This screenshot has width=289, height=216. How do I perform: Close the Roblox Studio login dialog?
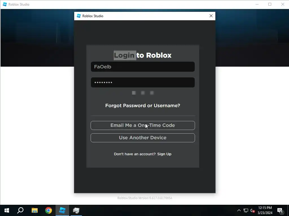click(211, 16)
